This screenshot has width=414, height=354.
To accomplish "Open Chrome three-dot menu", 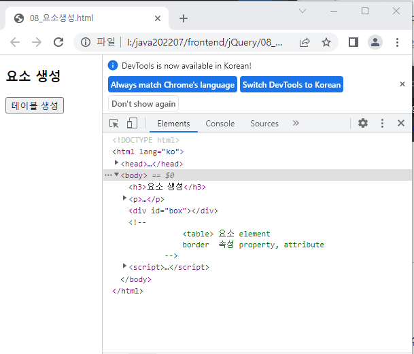I will (x=397, y=42).
